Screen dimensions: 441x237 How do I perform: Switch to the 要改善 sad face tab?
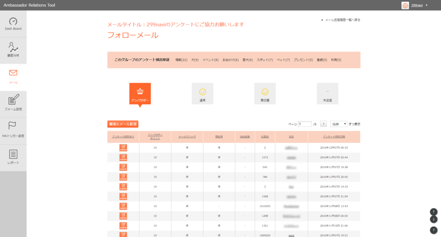(x=265, y=94)
